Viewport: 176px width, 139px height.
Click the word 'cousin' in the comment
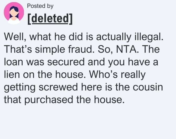coord(148,87)
